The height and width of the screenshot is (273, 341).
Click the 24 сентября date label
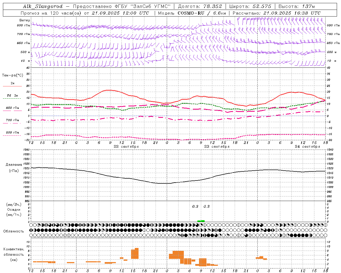[x=307, y=147]
